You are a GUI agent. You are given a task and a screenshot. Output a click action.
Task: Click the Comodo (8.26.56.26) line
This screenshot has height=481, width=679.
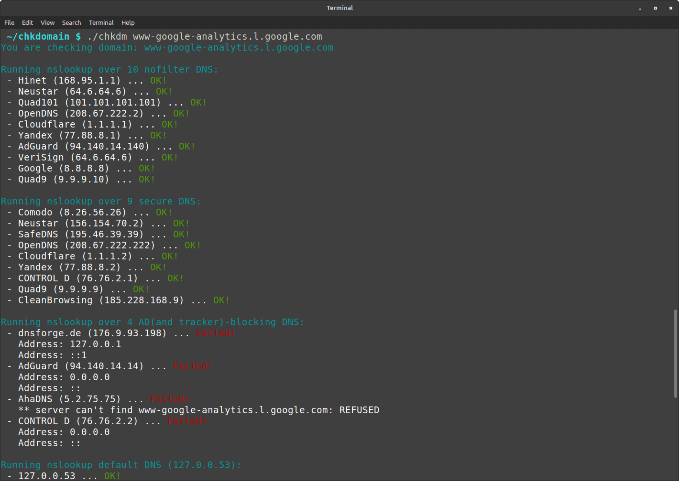click(x=89, y=212)
